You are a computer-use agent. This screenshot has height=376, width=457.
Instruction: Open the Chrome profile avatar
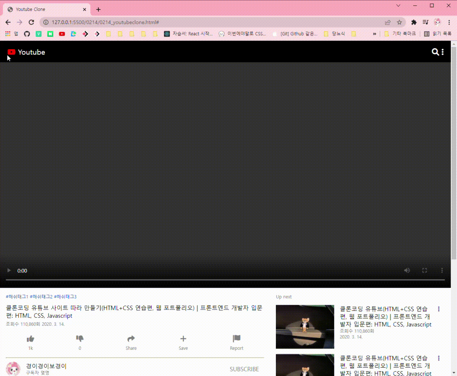(437, 22)
